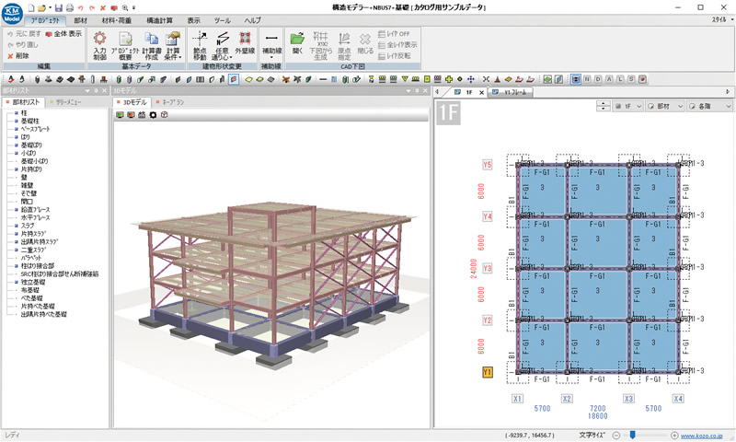
Task: Click the red triangle cone toolbar icon
Action: pyautogui.click(x=497, y=79)
